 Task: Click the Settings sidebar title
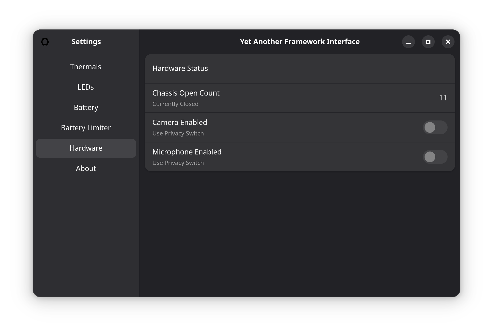point(86,42)
